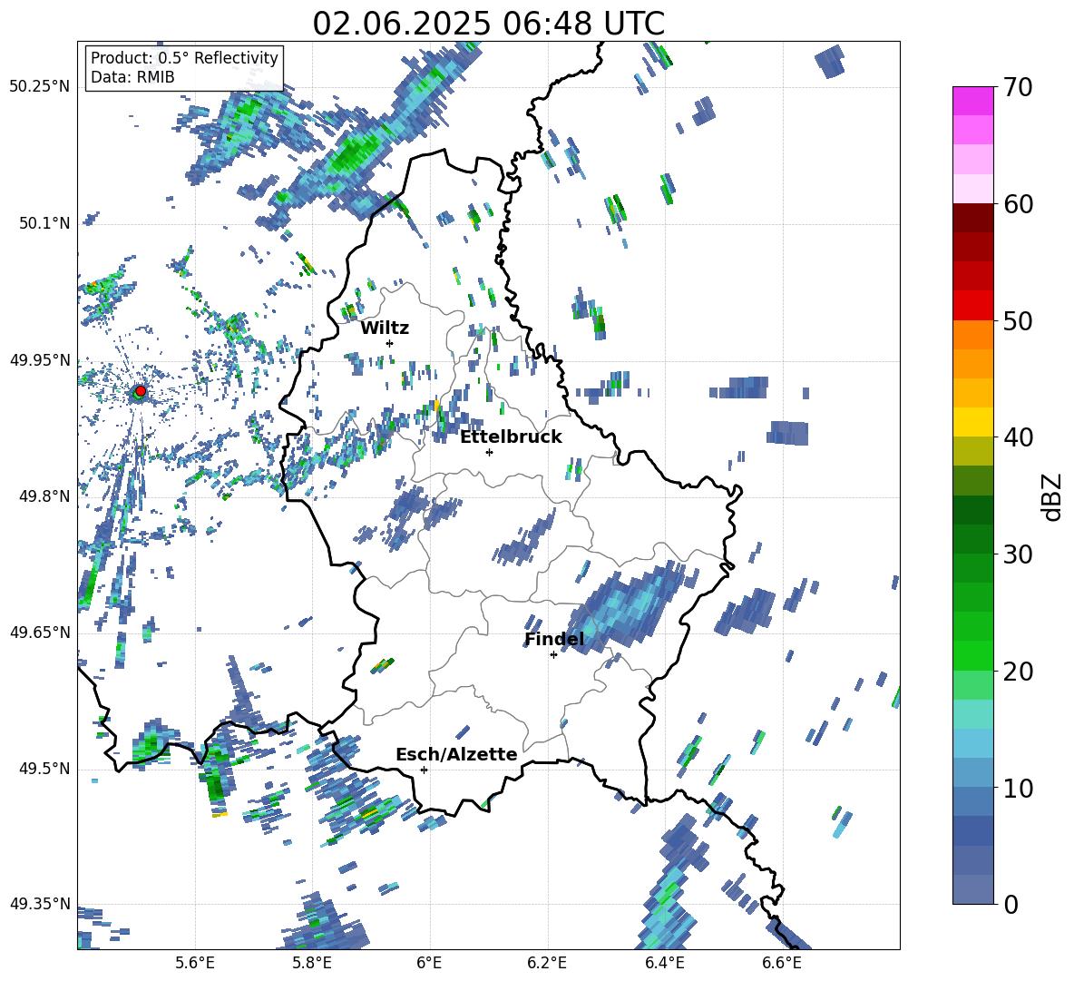Image resolution: width=1074 pixels, height=981 pixels.
Task: Click the Findel cross marker
Action: (x=553, y=655)
